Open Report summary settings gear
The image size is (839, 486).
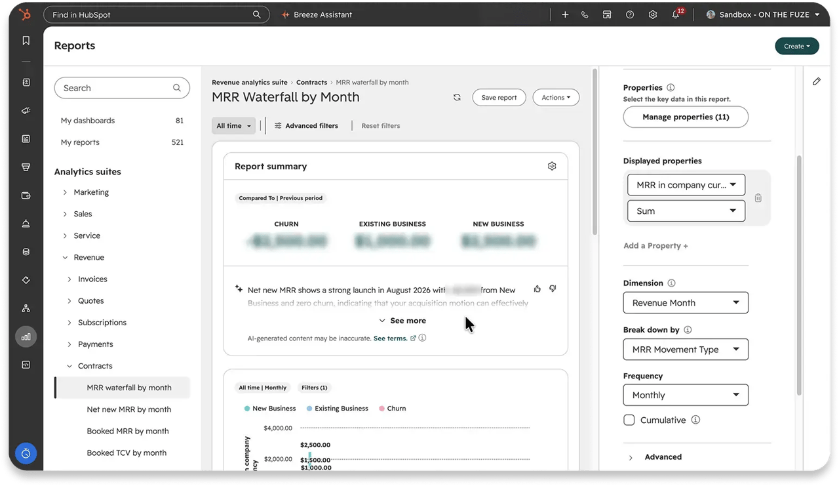pos(552,167)
